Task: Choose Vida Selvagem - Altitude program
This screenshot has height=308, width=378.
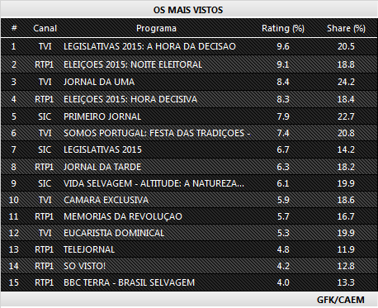Action: (189, 183)
